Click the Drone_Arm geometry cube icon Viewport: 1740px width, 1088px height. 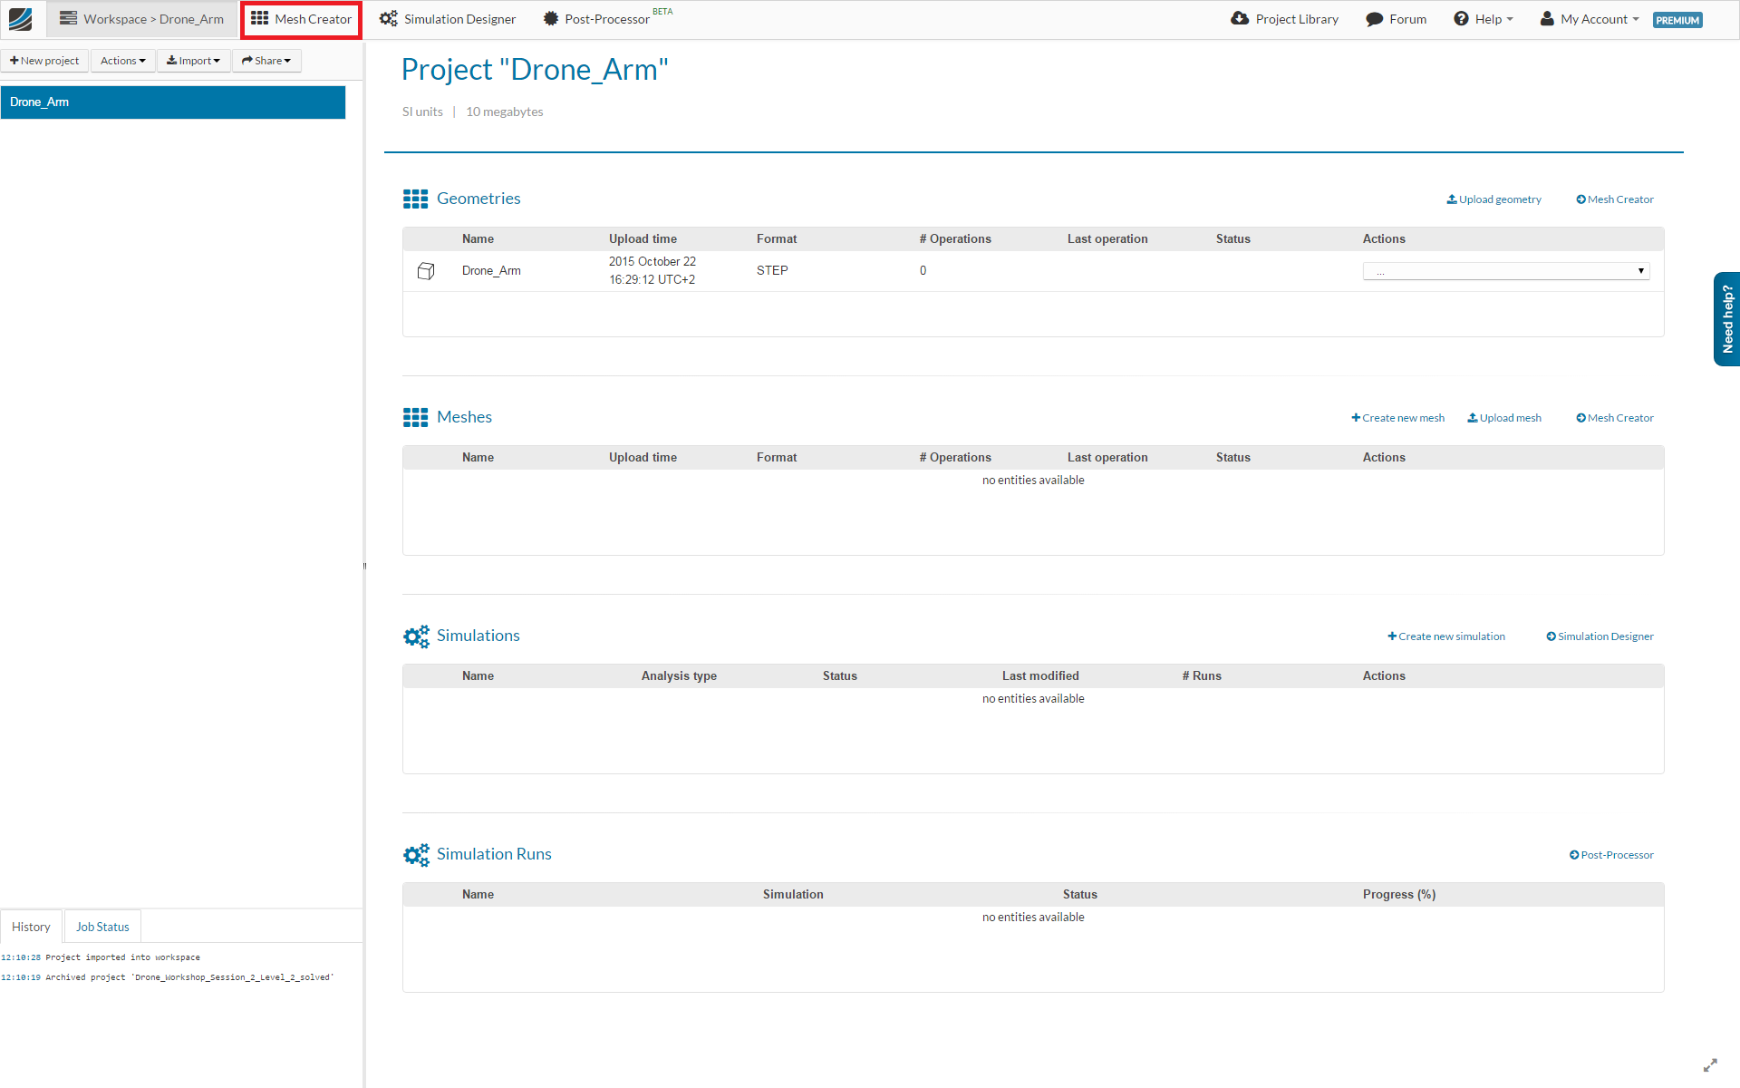click(426, 271)
